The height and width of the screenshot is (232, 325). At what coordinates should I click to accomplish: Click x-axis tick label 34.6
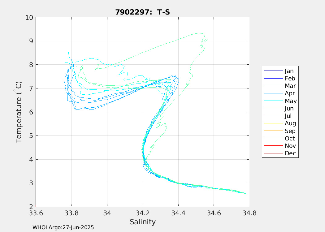214,213
